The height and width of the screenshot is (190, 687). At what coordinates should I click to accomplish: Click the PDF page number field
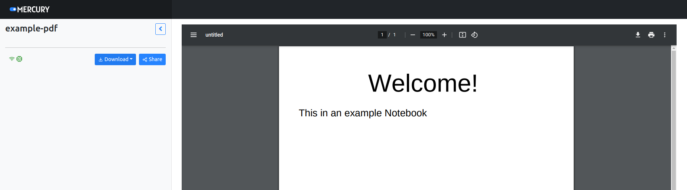(x=382, y=35)
